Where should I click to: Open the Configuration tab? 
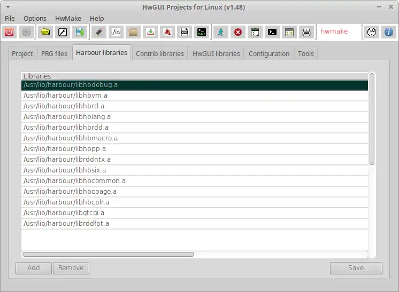tap(269, 53)
